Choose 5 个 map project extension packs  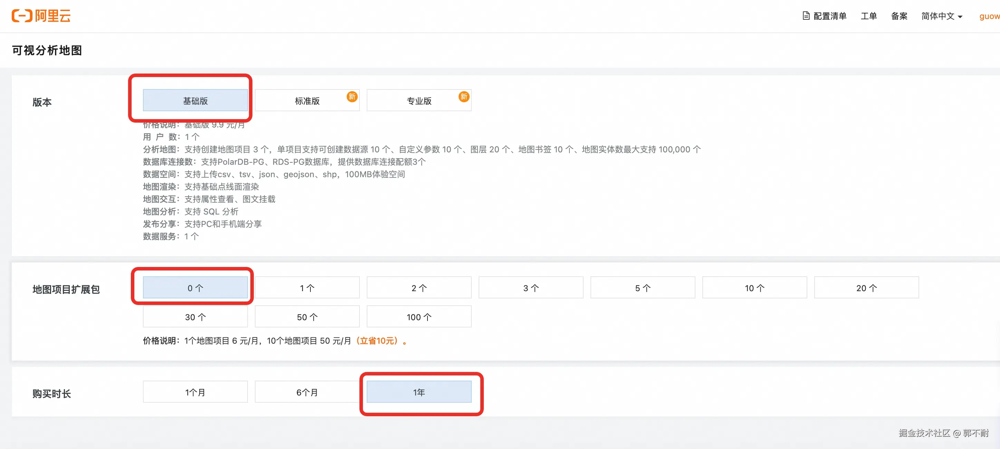point(643,288)
